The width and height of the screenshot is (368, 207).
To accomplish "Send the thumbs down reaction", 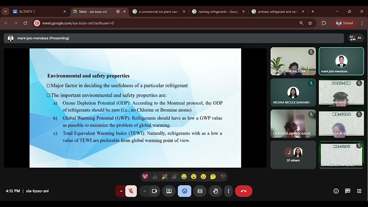I will 223,177.
